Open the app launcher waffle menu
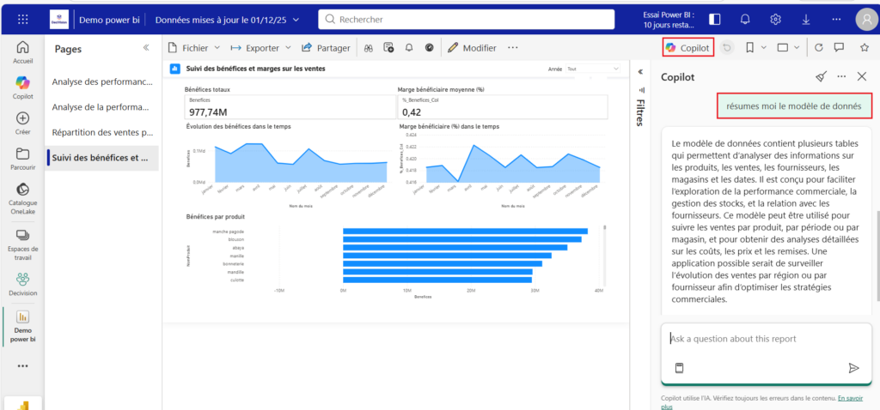Image resolution: width=880 pixels, height=410 pixels. pos(23,19)
